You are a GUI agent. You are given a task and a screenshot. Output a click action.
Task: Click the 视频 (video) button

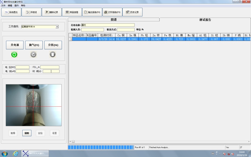pyautogui.click(x=13, y=133)
